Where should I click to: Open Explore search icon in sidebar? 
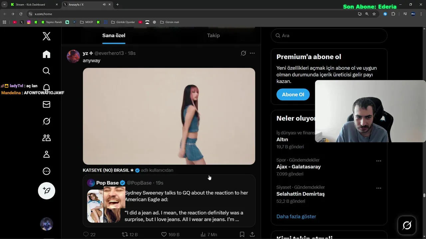click(x=47, y=71)
